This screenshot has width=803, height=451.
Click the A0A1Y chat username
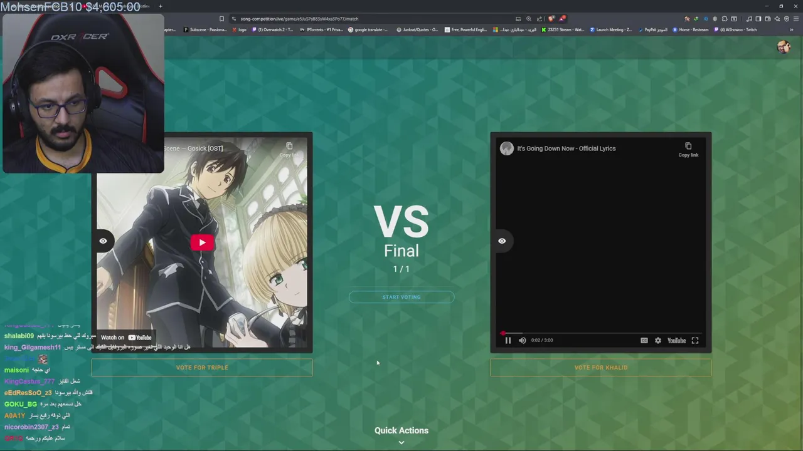[15, 415]
